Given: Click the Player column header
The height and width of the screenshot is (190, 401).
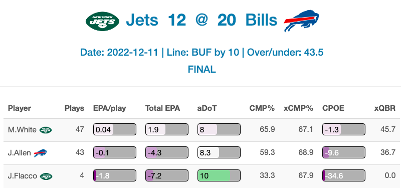Looking at the screenshot, I should click(x=20, y=108).
